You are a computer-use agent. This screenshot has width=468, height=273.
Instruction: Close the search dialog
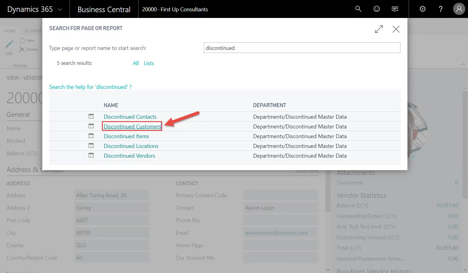pyautogui.click(x=396, y=29)
